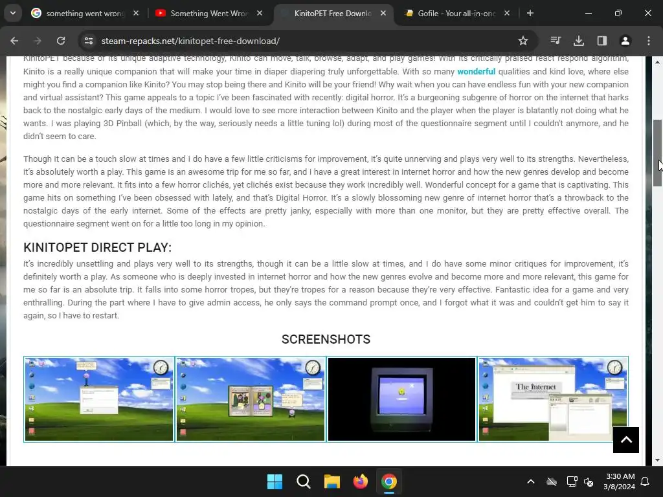Viewport: 663px width, 497px height.
Task: Close the Google 'something went wrong' tab
Action: [x=136, y=13]
